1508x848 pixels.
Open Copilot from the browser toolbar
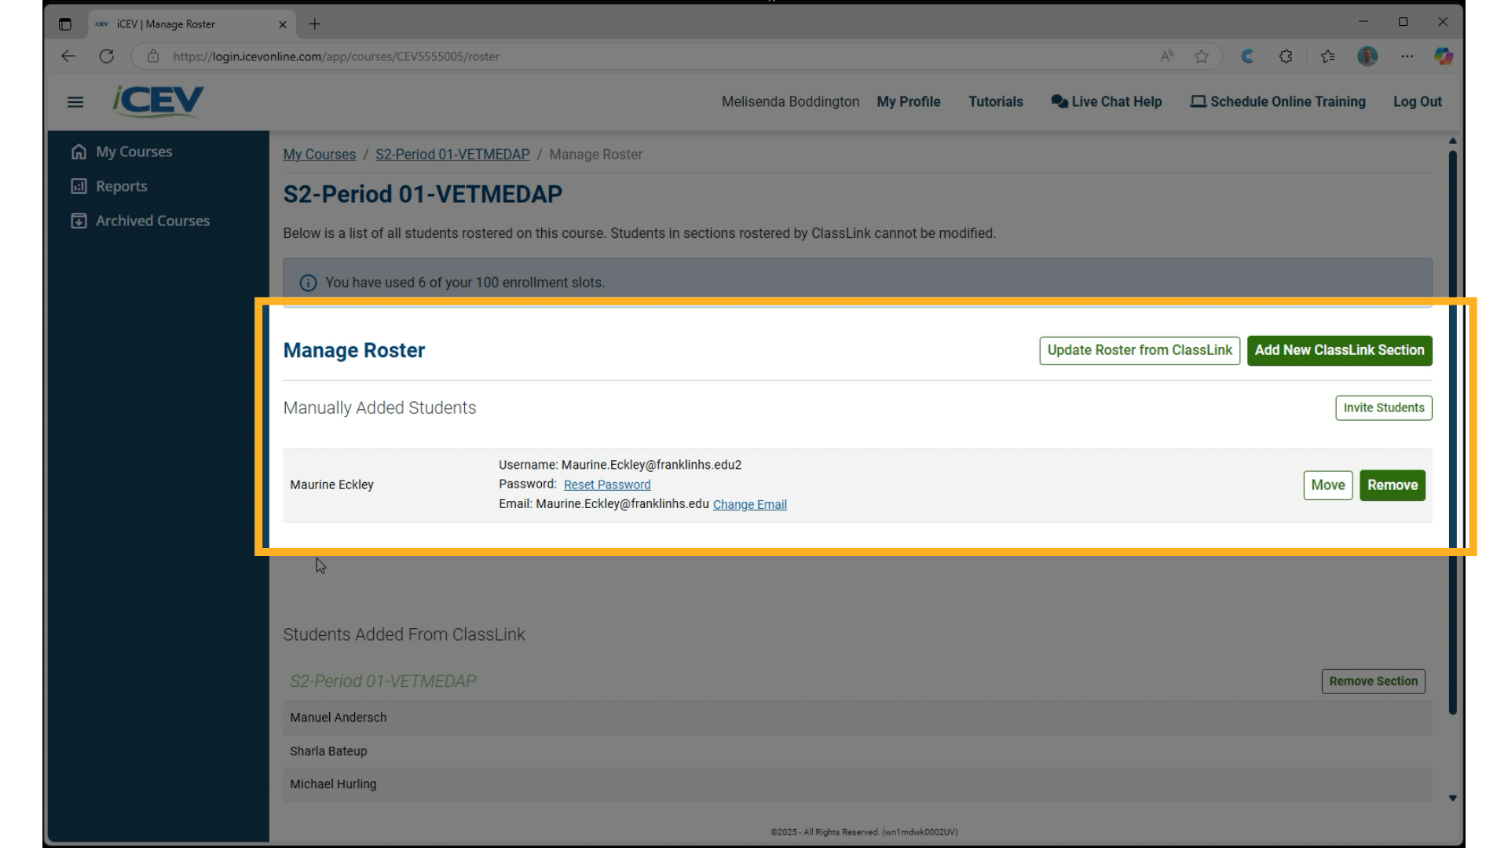click(1443, 56)
